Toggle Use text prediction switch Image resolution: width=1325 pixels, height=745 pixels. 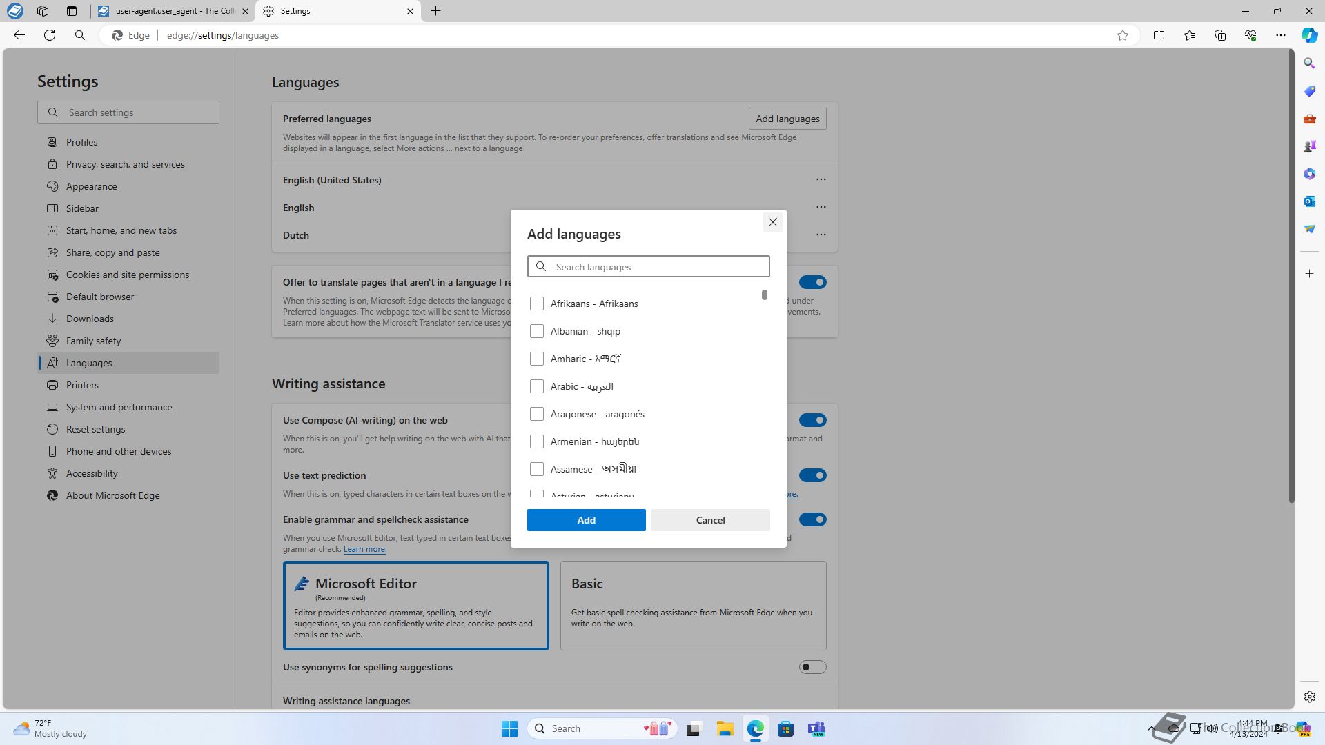point(812,475)
